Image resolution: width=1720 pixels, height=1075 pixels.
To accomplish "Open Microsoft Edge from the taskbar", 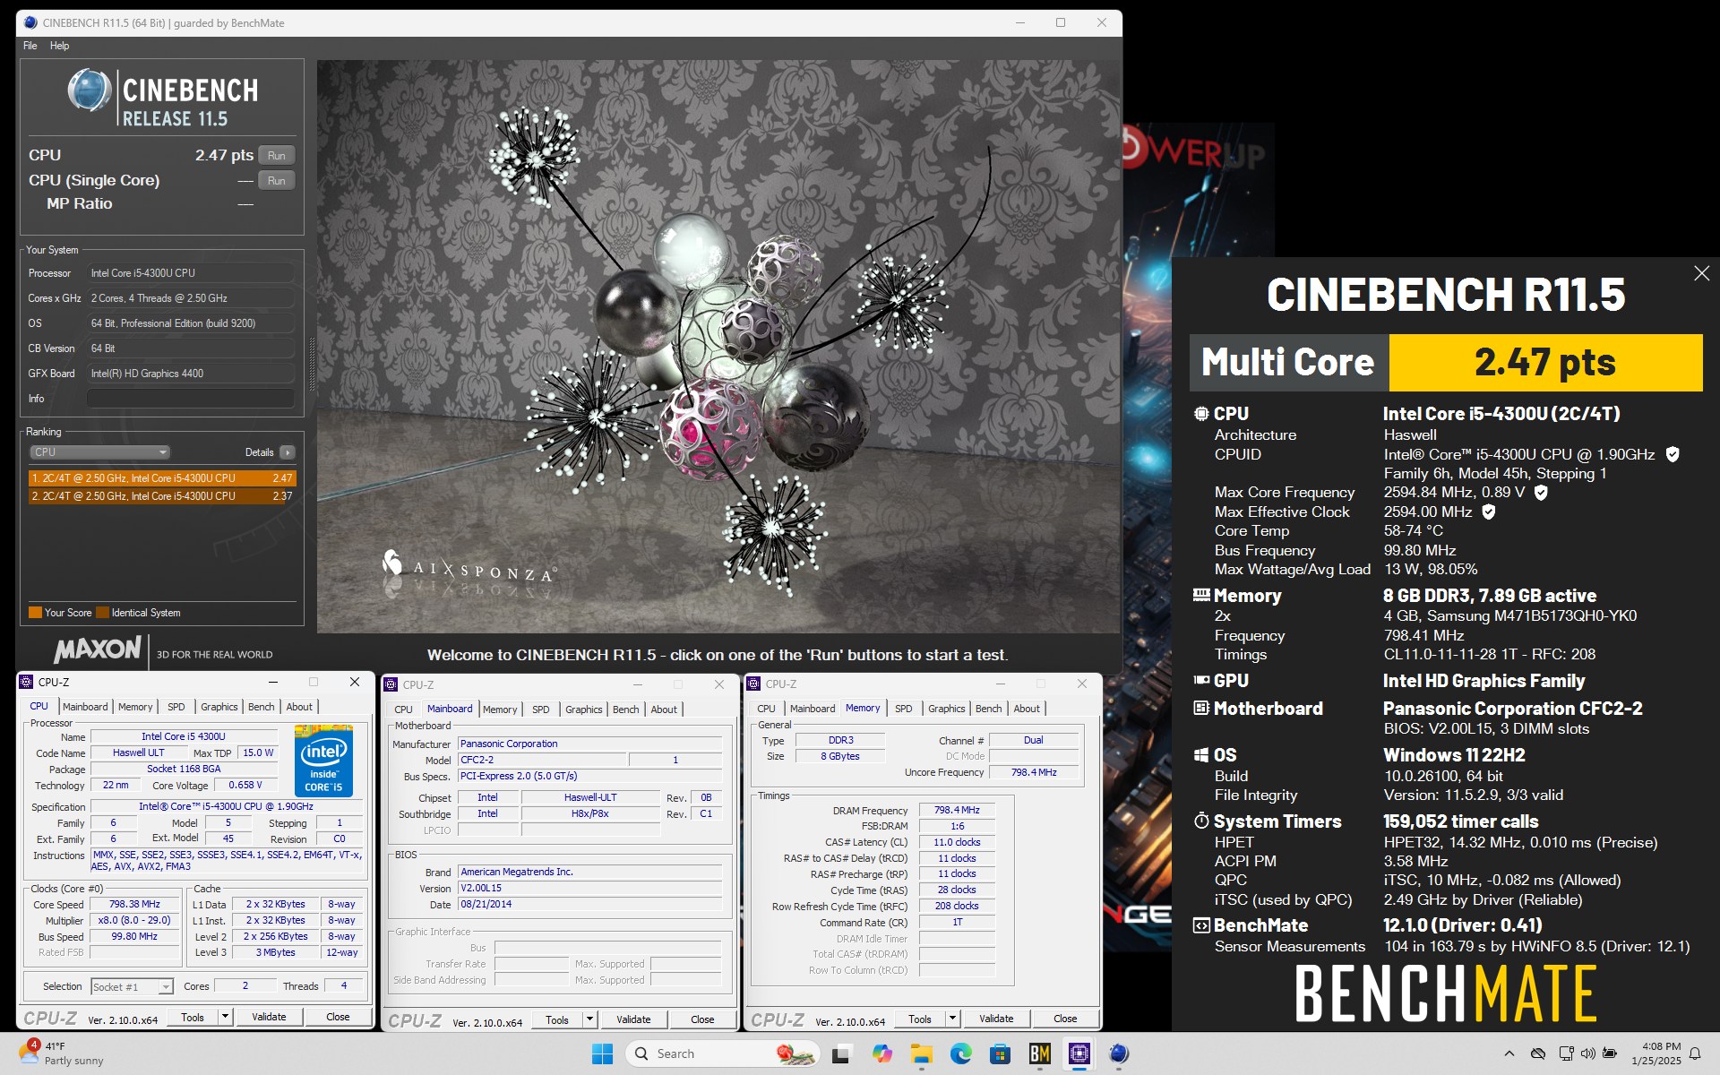I will 961,1053.
